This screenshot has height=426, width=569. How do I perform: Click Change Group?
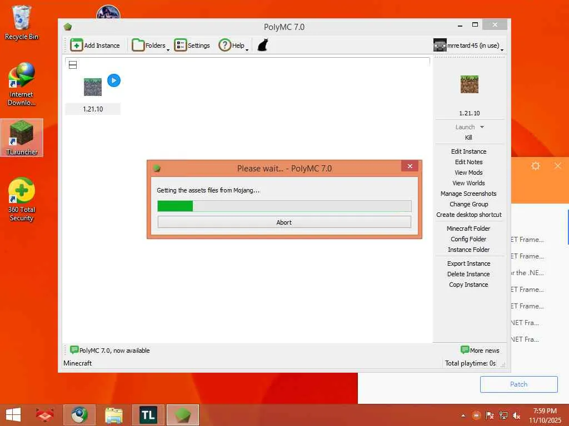click(x=468, y=204)
